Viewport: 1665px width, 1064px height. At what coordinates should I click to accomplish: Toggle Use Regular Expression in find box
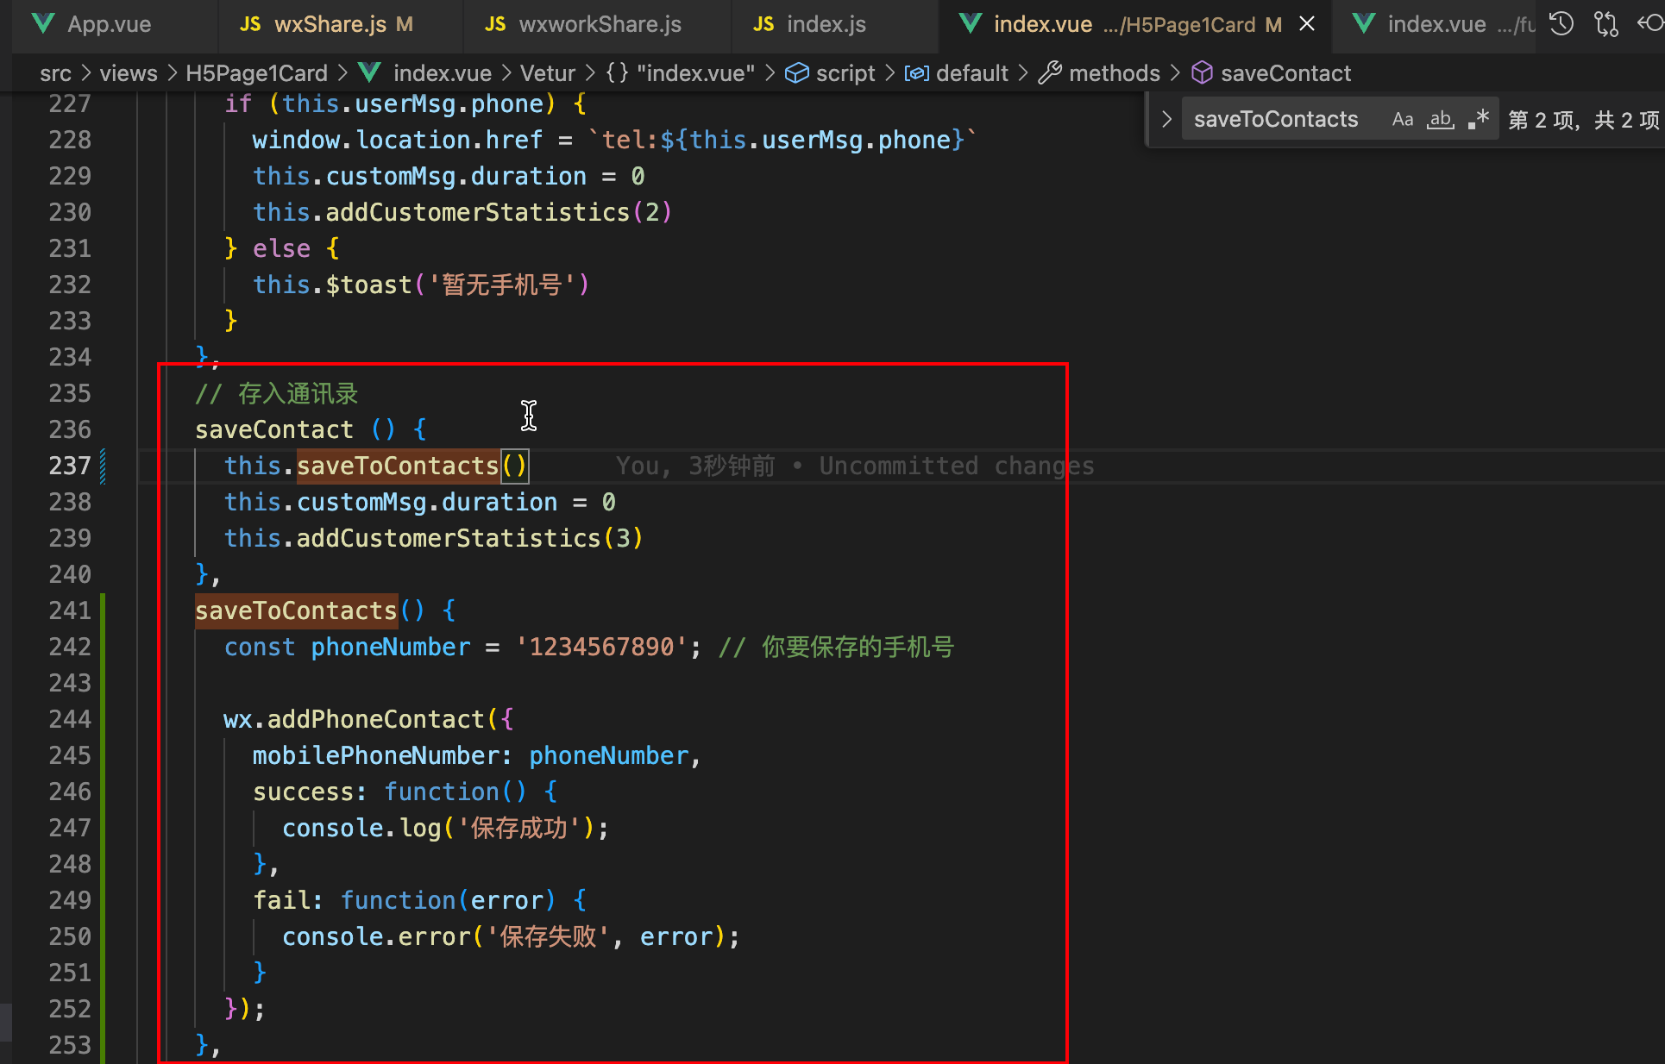1478,120
